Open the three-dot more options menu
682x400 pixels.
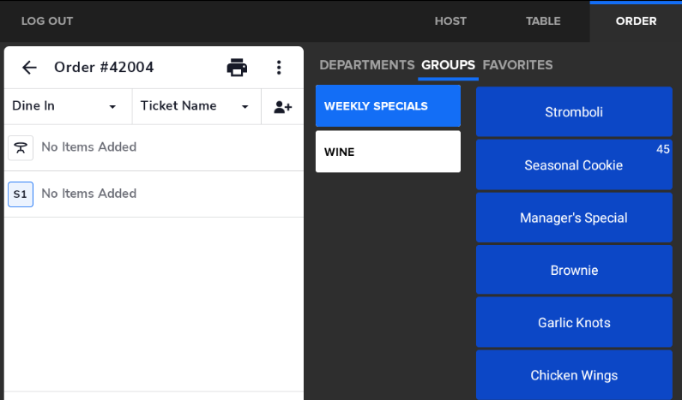click(279, 68)
